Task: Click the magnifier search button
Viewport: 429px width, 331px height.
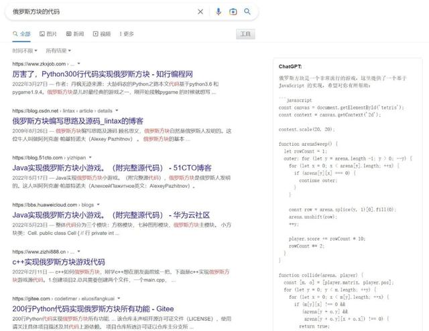Action: coord(247,11)
